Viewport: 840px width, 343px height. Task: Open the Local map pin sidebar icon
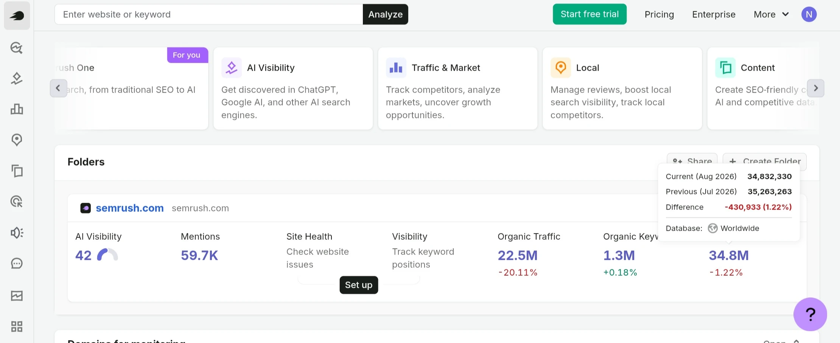[17, 140]
